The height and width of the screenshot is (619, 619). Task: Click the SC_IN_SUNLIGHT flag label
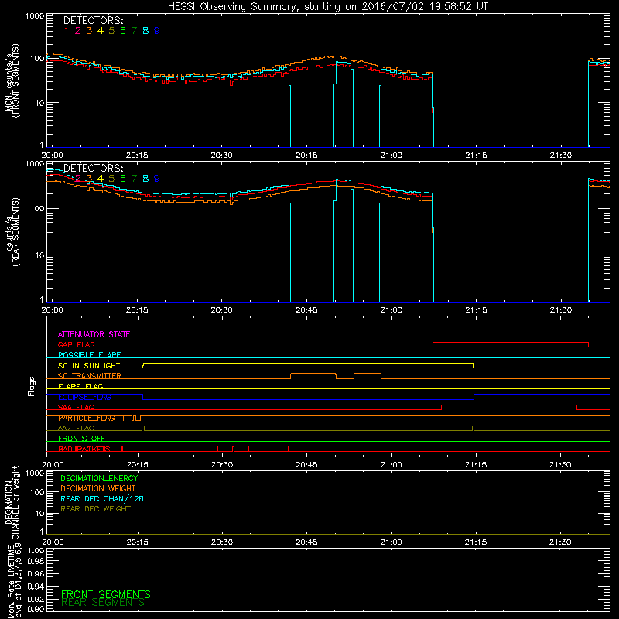[89, 365]
